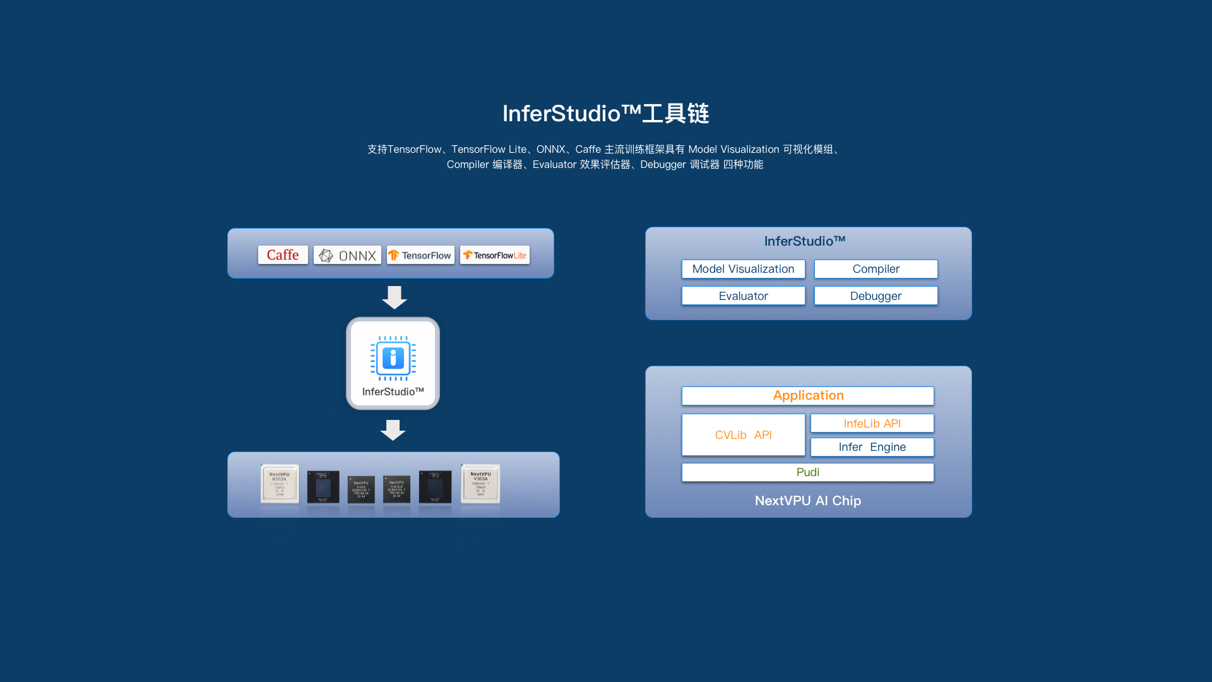Viewport: 1212px width, 682px height.
Task: Click the CVLib API block
Action: [743, 435]
